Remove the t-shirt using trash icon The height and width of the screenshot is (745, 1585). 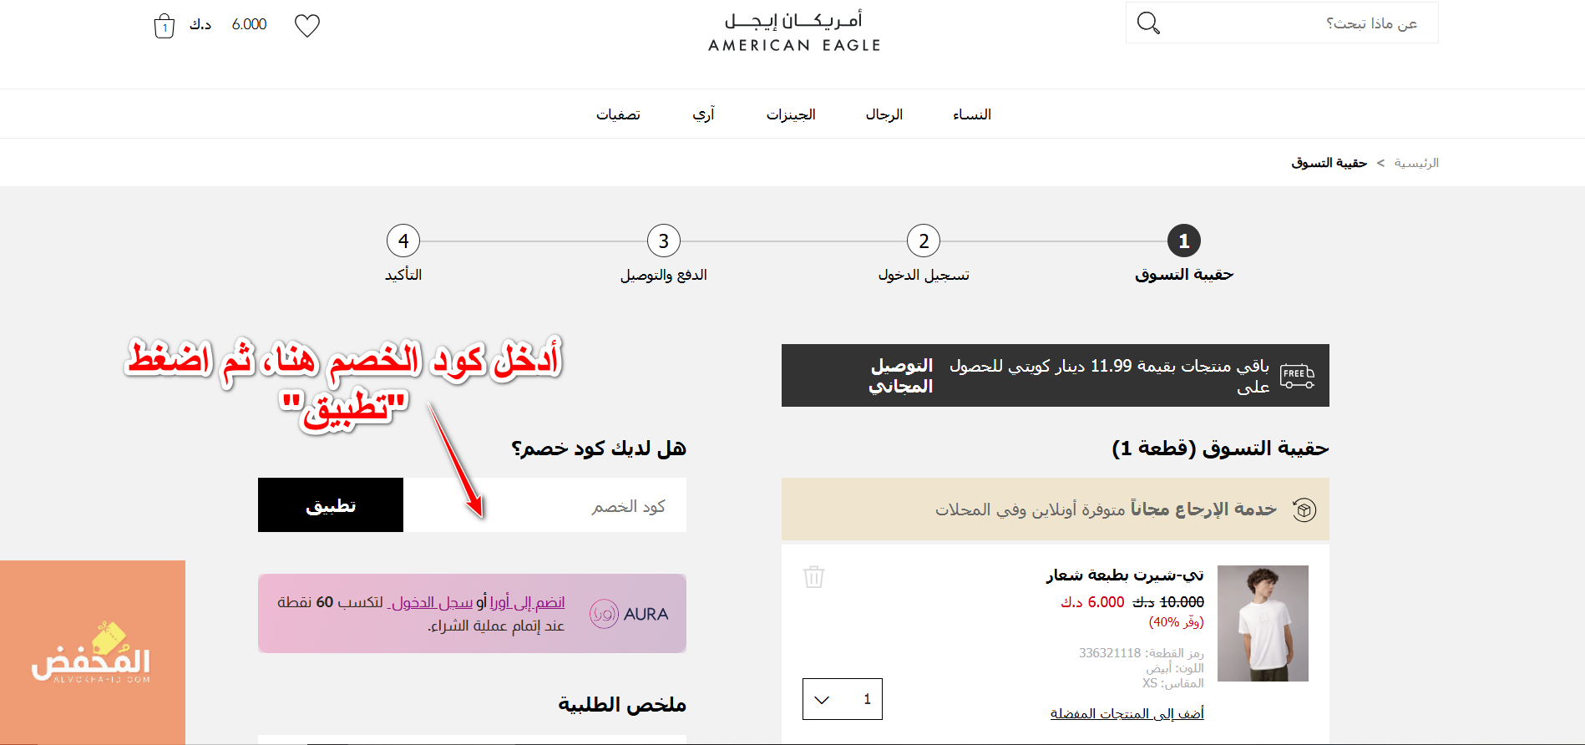pyautogui.click(x=813, y=576)
